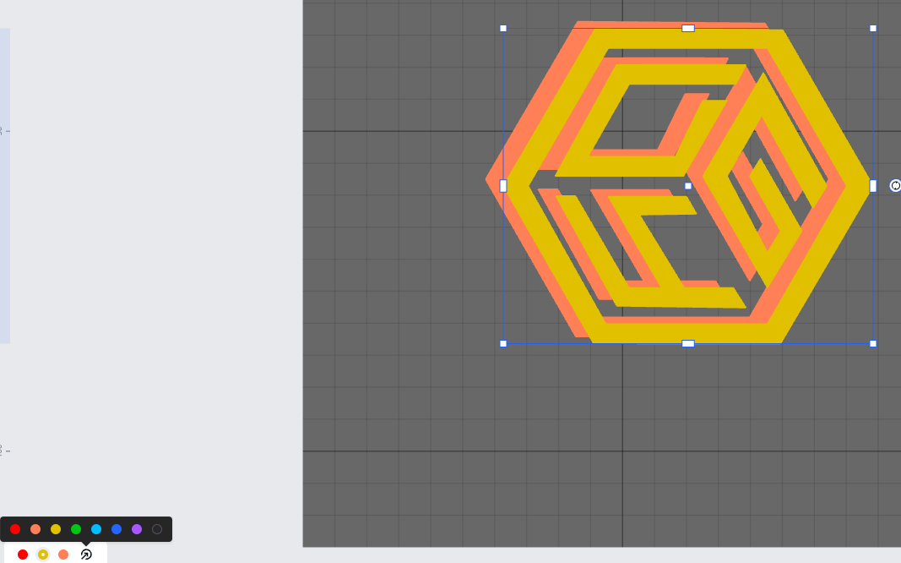Select the orange layer color button
This screenshot has height=563, width=901.
63,555
